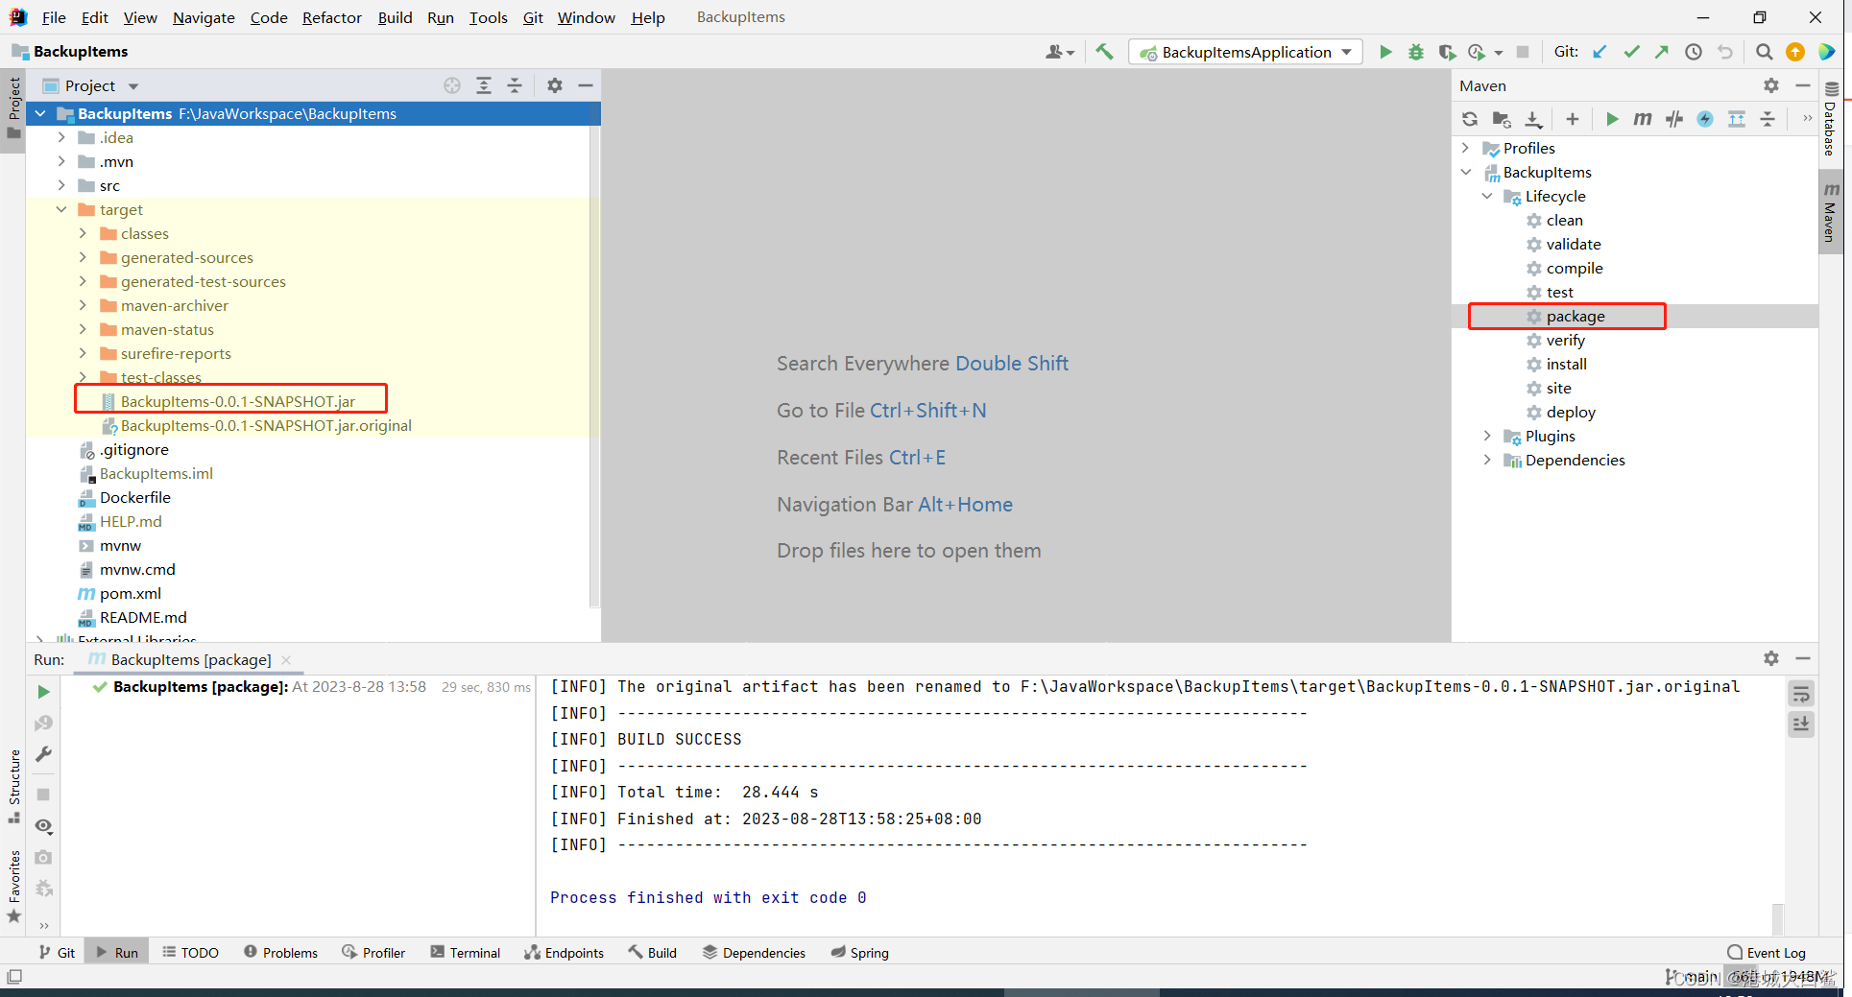Rerun the Maven package build

tap(42, 691)
